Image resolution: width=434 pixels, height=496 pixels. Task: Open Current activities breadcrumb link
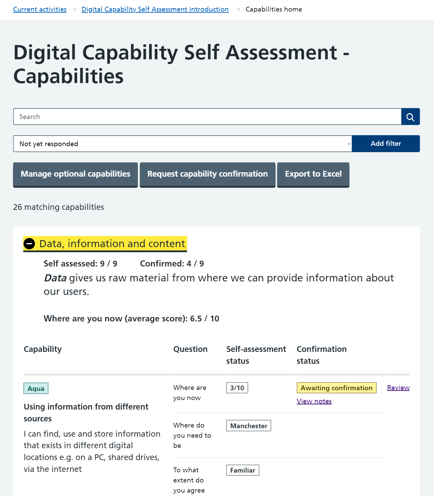(x=40, y=9)
